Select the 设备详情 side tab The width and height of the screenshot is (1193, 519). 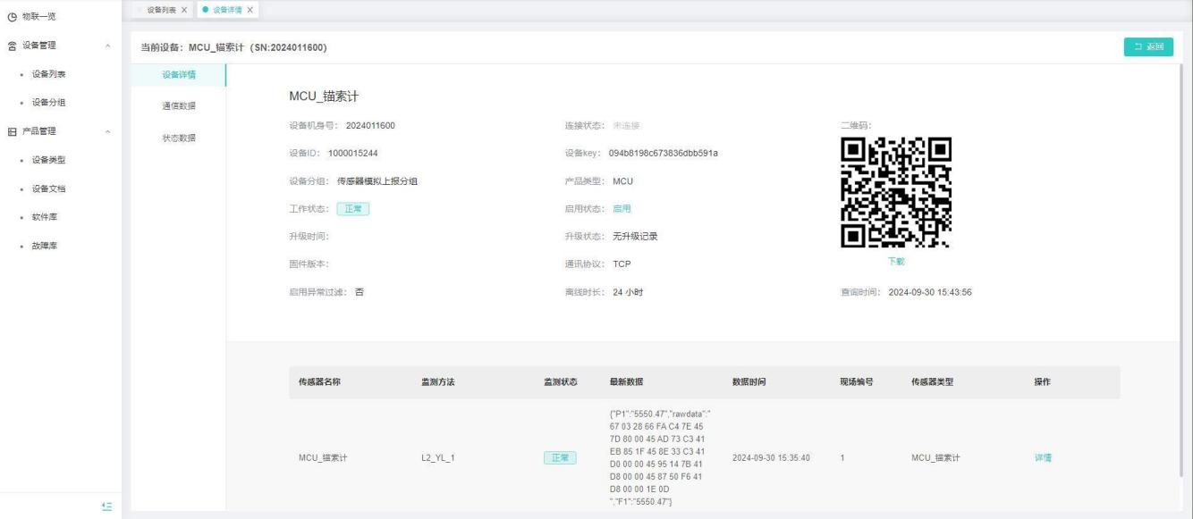pos(179,74)
